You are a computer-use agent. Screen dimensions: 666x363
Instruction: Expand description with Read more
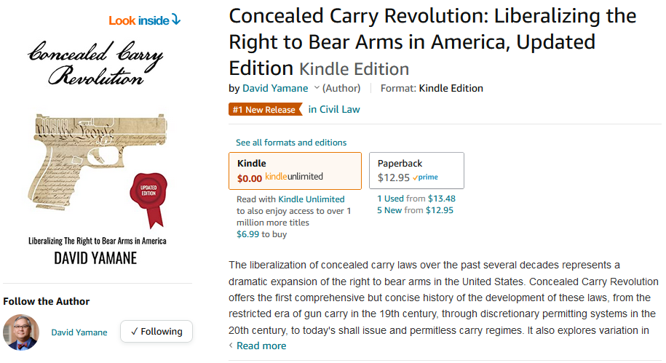point(261,346)
